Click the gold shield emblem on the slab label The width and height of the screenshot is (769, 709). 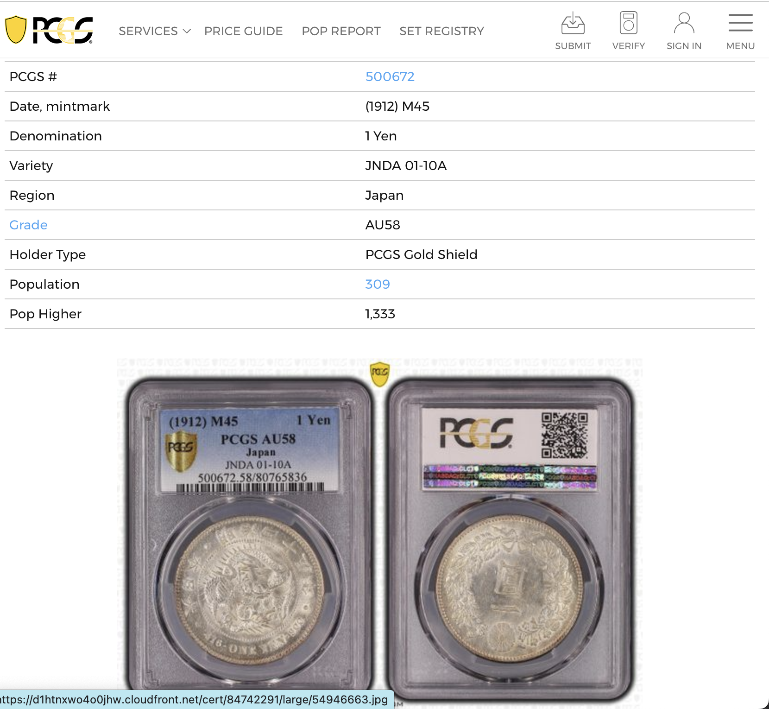tap(181, 450)
